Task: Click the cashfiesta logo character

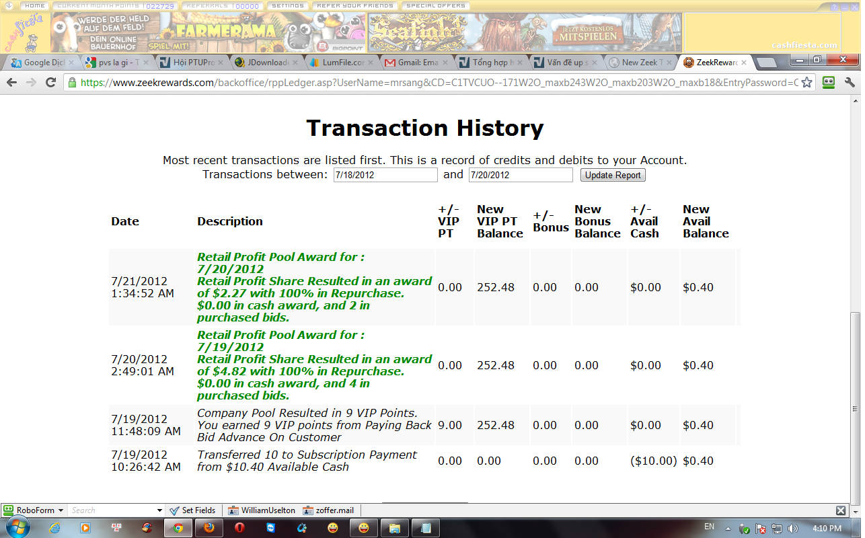Action: point(26,33)
